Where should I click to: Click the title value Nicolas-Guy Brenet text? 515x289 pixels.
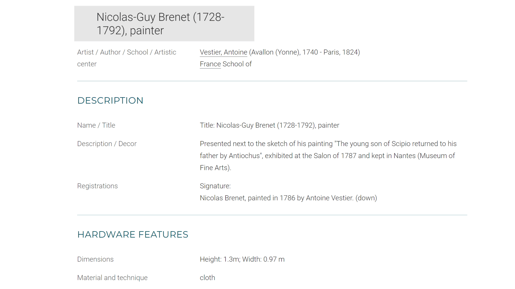coord(270,125)
